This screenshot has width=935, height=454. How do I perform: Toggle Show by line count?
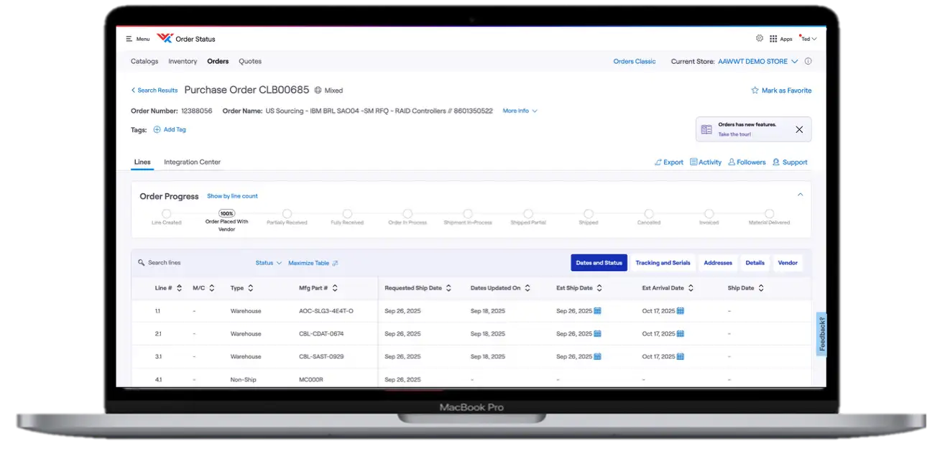pos(232,196)
